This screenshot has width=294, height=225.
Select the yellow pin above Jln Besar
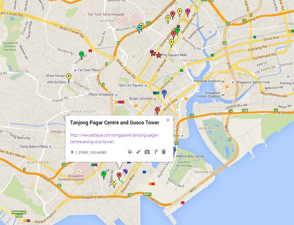171,43
